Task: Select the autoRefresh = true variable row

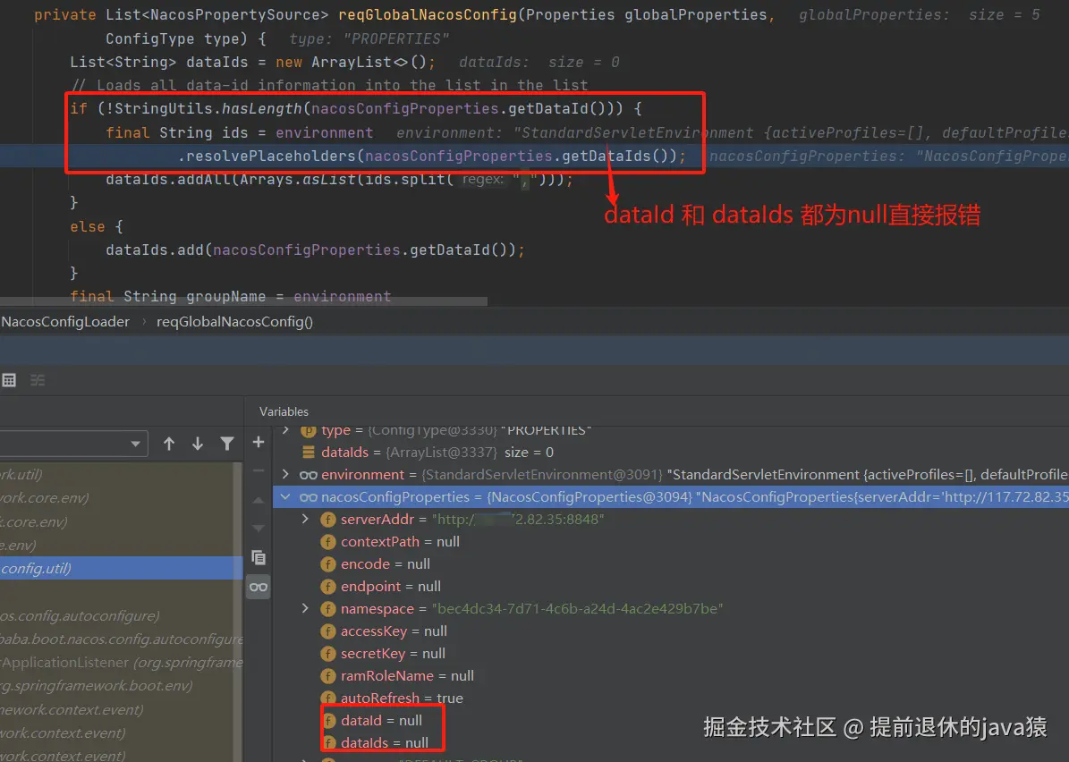Action: (671, 698)
